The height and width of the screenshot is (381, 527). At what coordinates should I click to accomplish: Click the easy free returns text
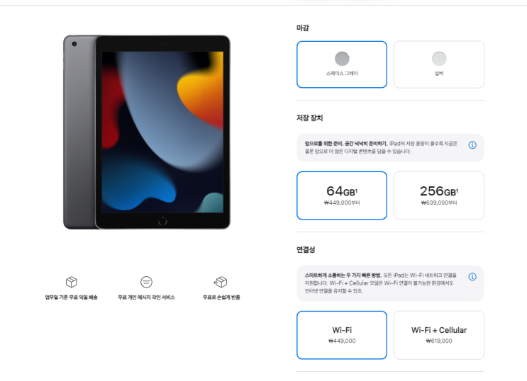[x=221, y=297]
